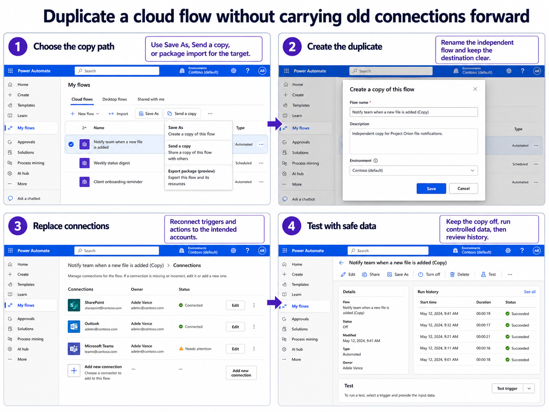The image size is (549, 412).
Task: Click Delete in the flow detail toolbar
Action: tap(460, 274)
